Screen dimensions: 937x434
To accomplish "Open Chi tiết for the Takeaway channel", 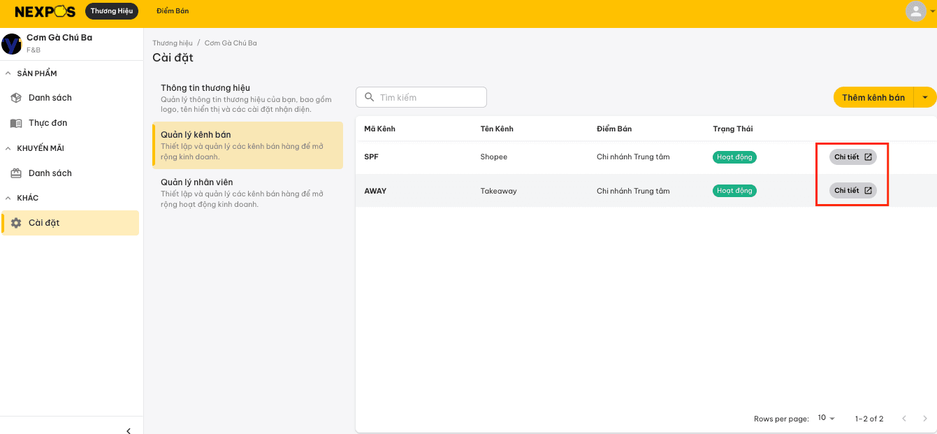I will click(x=852, y=191).
